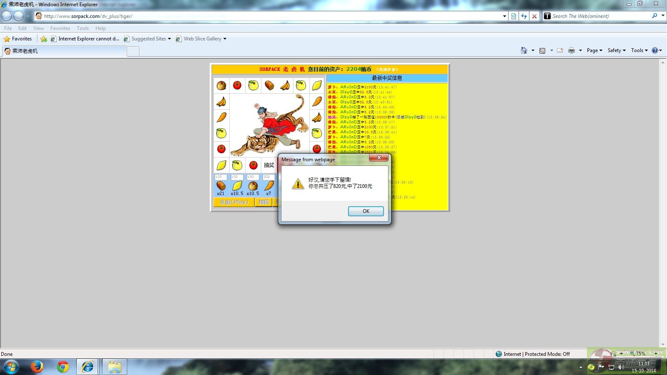Click the RSS feeds icon

[x=542, y=50]
